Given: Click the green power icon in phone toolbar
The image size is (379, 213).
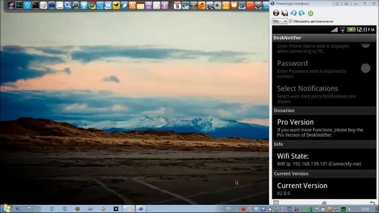Looking at the screenshot, I should tap(310, 13).
